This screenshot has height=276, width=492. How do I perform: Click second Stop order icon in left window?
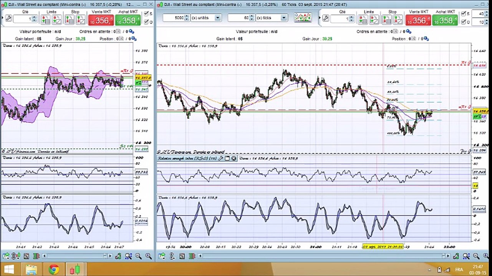[x=81, y=19]
